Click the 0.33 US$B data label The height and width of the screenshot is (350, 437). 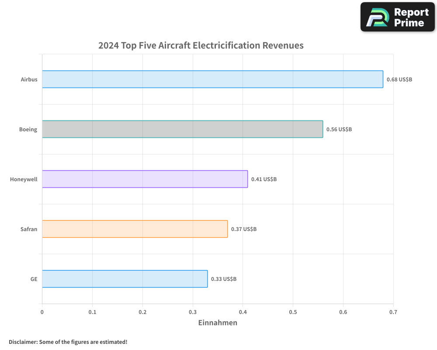coord(223,279)
